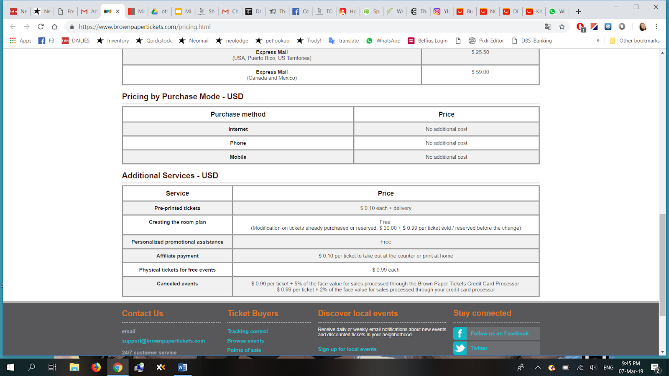Image resolution: width=669 pixels, height=376 pixels.
Task: Click the red extension icon with badge 1
Action: 580,27
